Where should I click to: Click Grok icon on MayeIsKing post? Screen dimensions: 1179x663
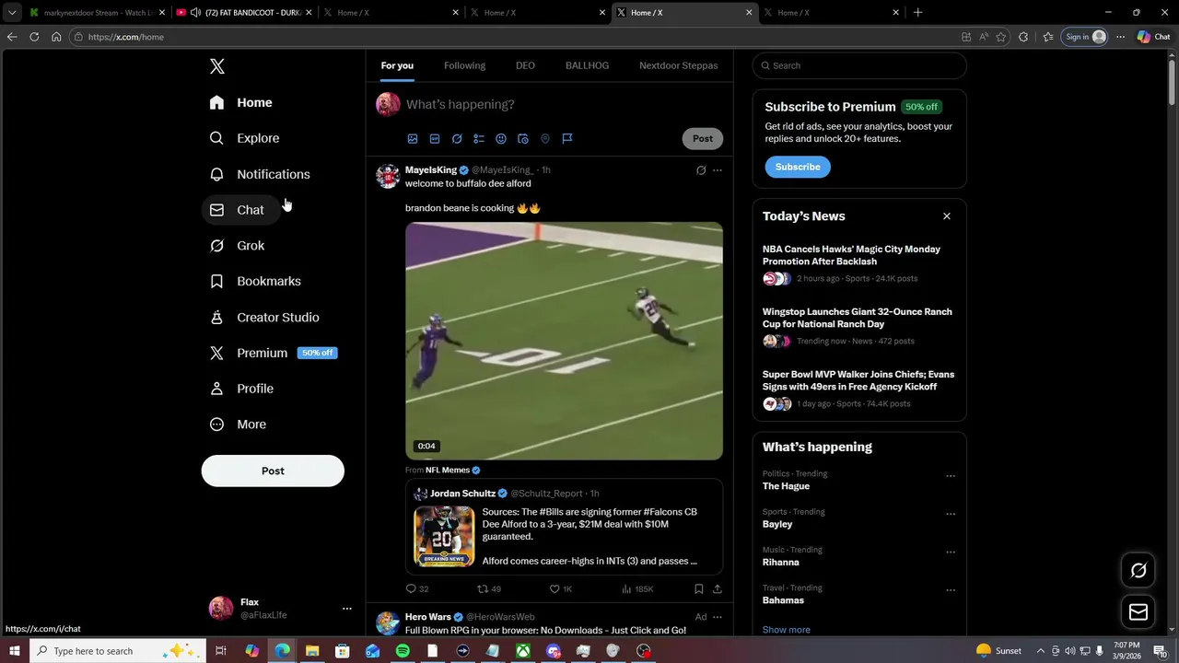pyautogui.click(x=701, y=170)
